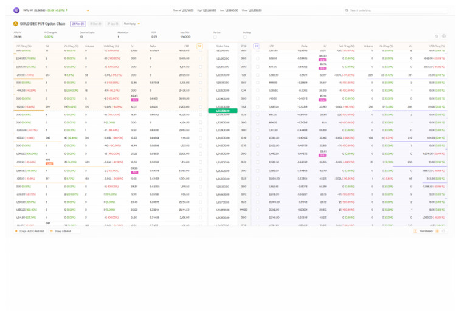The width and height of the screenshot is (467, 330).
Task: Click the put-side Delta column header
Action: point(304,46)
